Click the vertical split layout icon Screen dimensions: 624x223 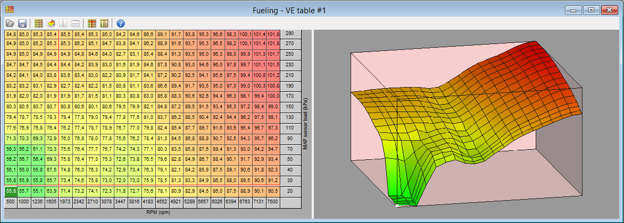(x=63, y=23)
